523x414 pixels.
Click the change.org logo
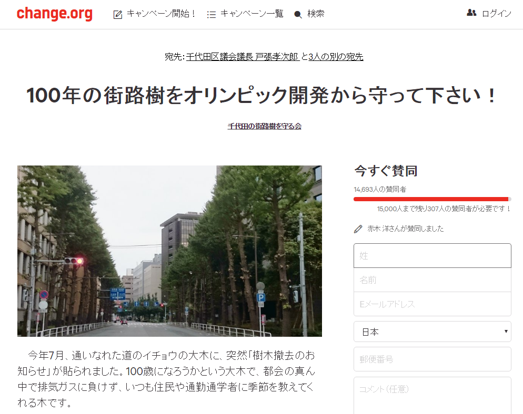[x=54, y=14]
